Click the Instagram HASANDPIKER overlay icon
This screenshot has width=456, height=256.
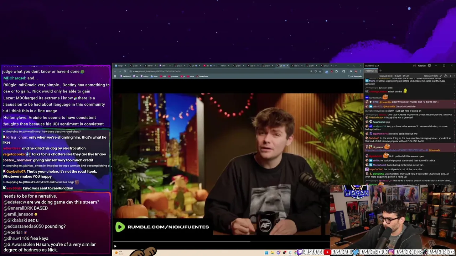[391, 252]
